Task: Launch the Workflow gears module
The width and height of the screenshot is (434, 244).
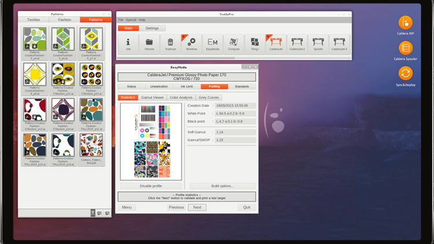Action: pos(192,43)
